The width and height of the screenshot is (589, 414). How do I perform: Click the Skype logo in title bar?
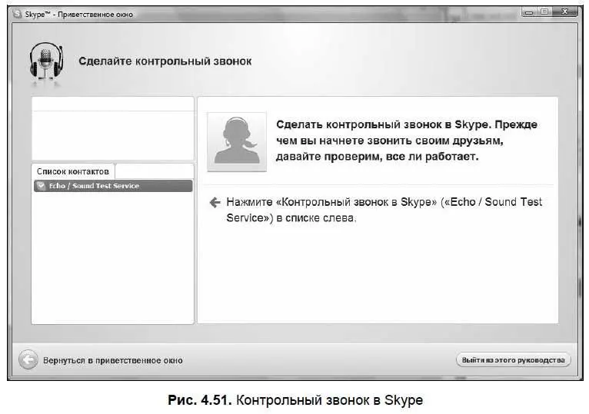(17, 15)
